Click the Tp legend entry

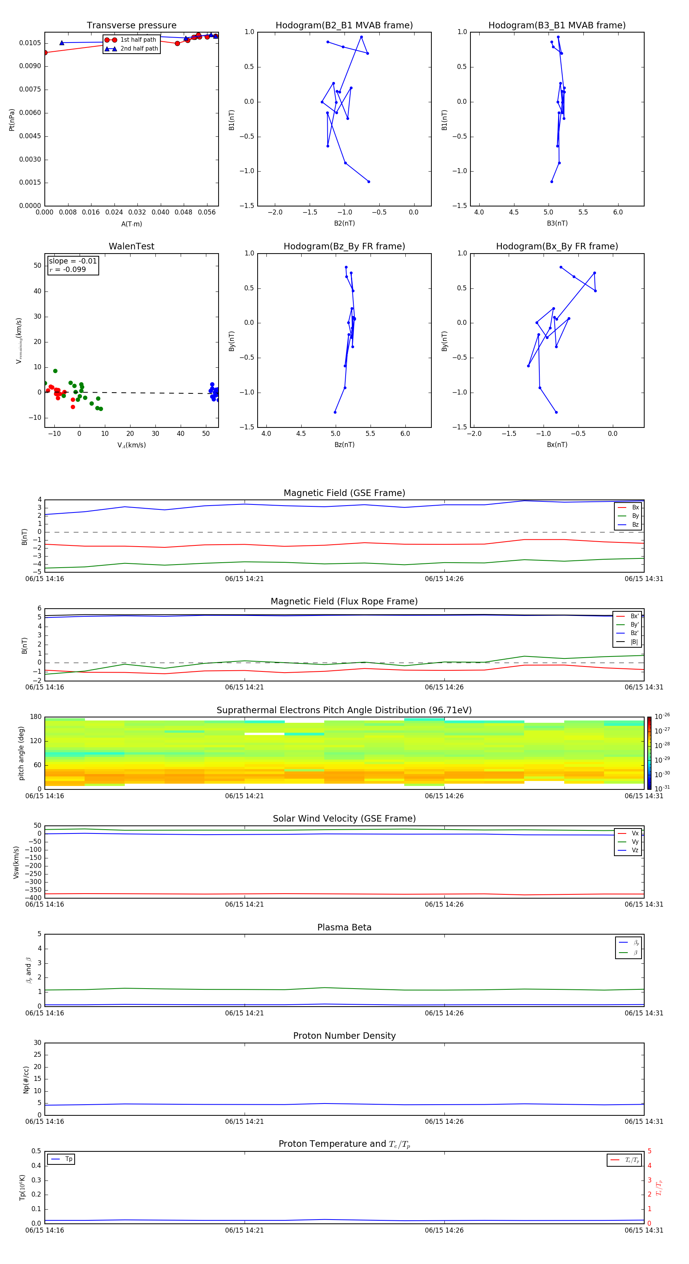point(61,1159)
